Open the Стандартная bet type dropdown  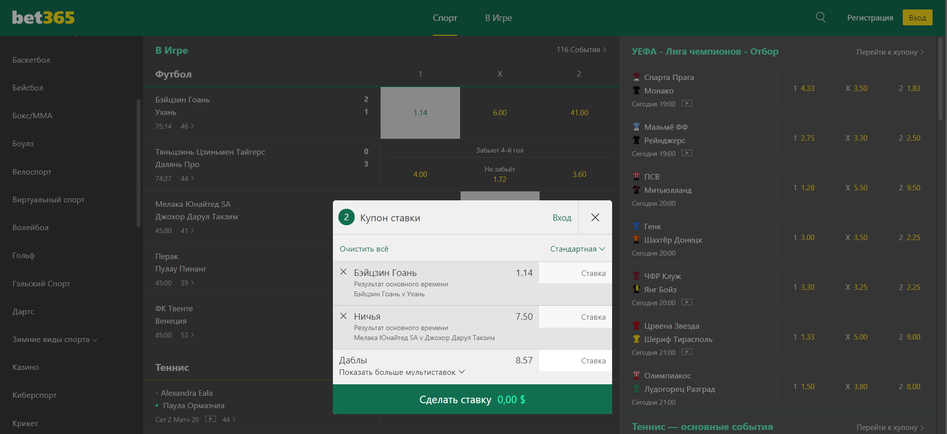click(x=577, y=249)
